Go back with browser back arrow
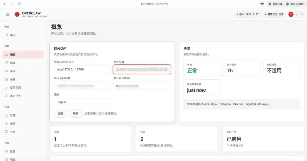Viewport: 307px width, 161px height. point(5,4)
